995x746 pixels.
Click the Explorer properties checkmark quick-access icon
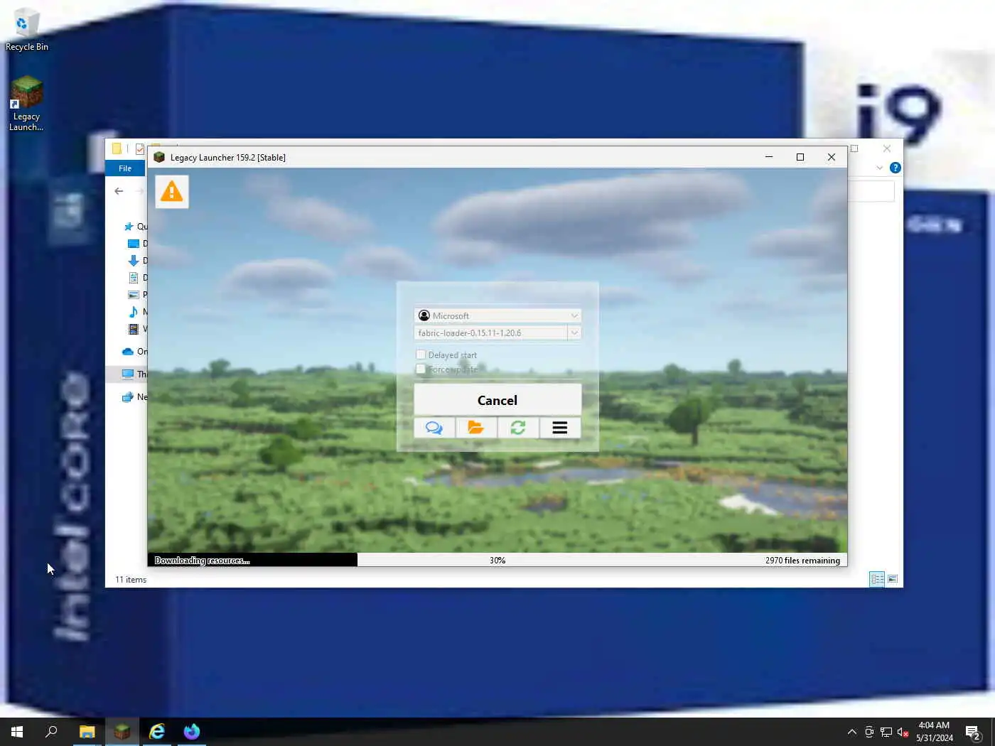point(140,148)
